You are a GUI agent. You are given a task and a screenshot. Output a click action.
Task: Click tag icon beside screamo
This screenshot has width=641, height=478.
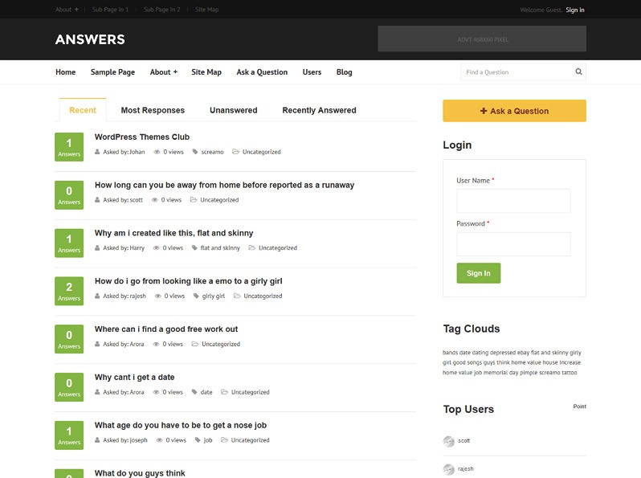click(195, 152)
